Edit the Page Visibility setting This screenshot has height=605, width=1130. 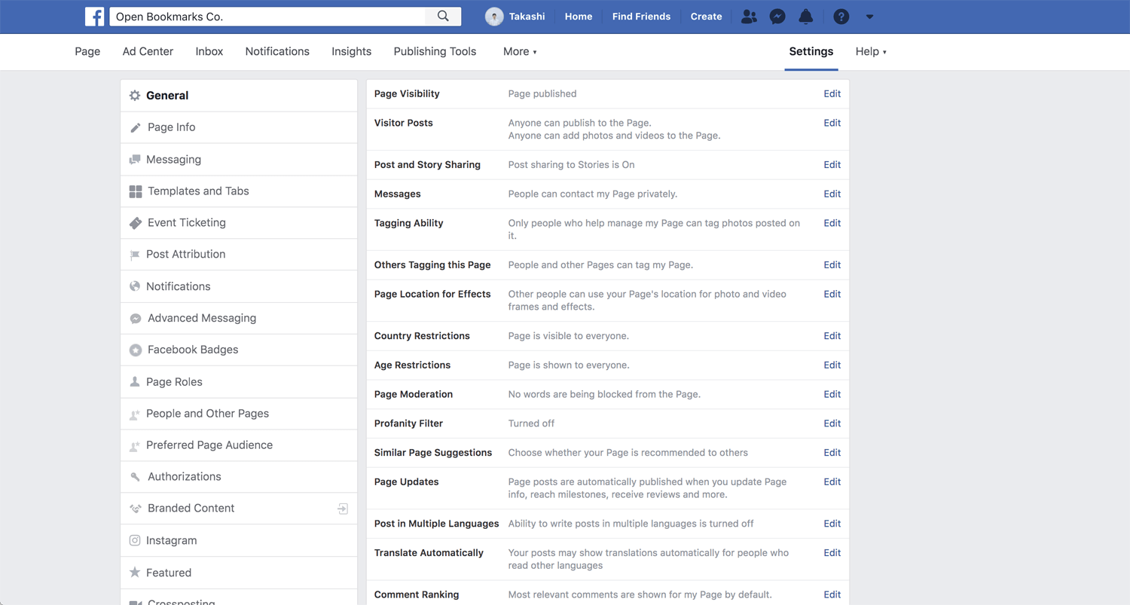click(x=832, y=94)
